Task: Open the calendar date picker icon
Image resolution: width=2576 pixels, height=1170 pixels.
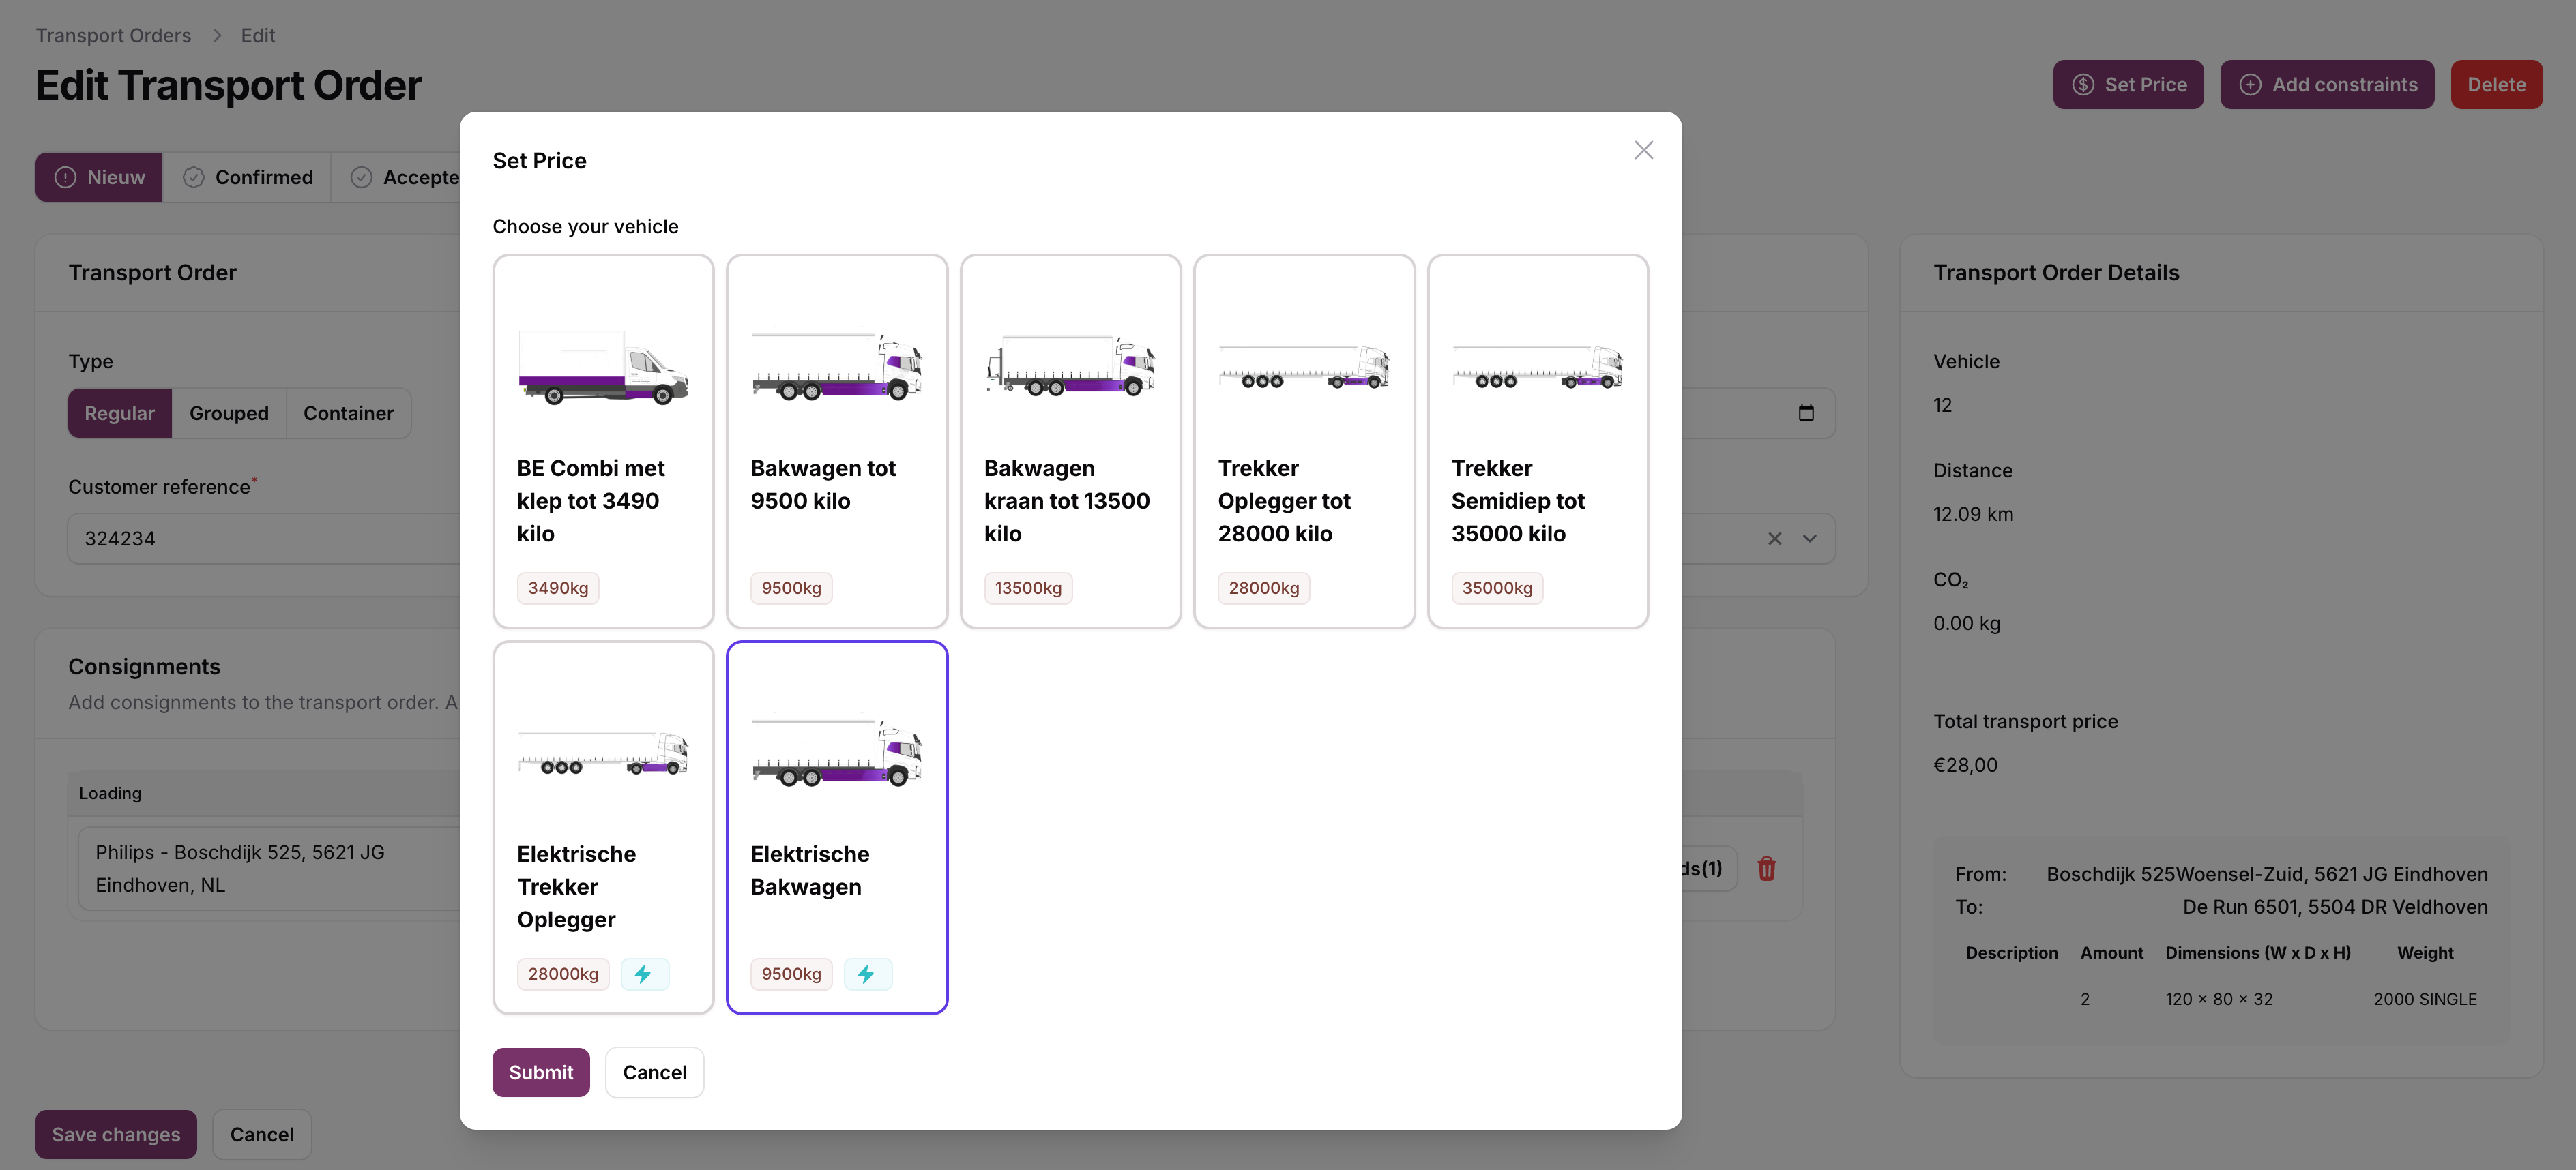Action: click(x=1806, y=412)
